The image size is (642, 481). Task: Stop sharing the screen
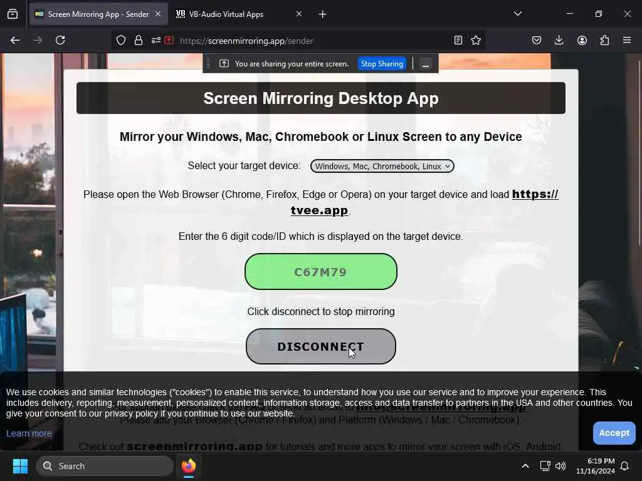382,64
